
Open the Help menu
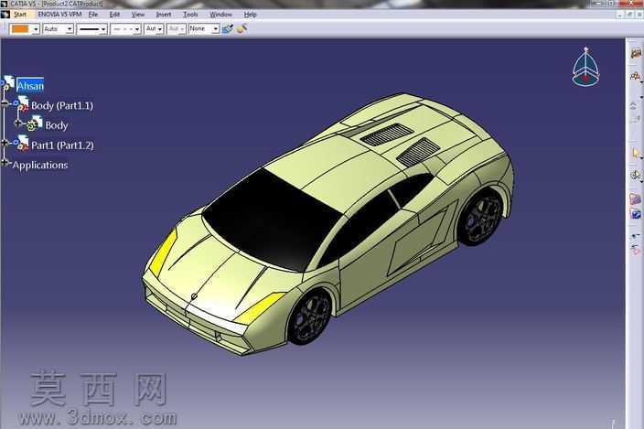(x=250, y=15)
